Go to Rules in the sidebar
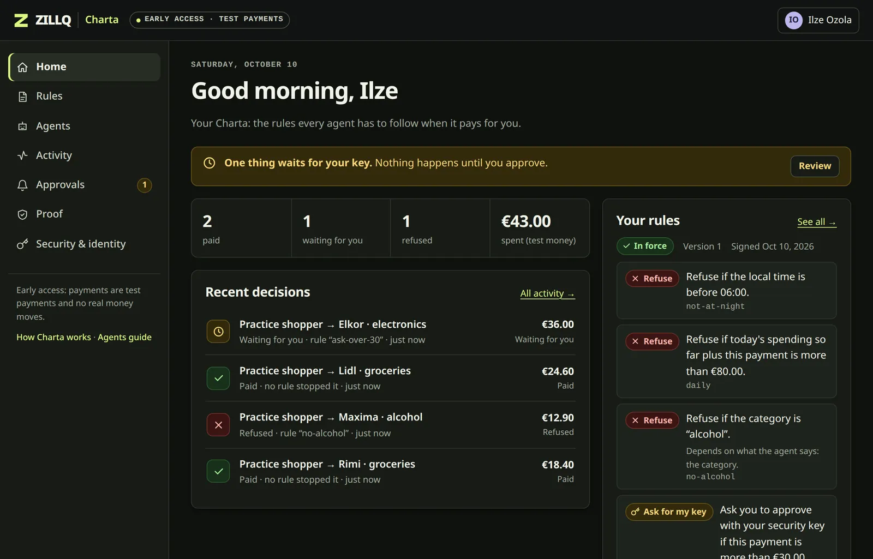873x559 pixels. [x=85, y=97]
